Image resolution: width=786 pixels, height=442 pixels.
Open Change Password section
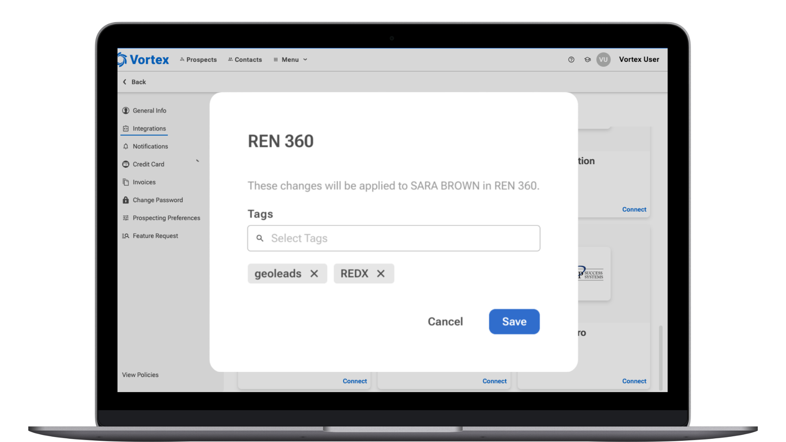(153, 200)
